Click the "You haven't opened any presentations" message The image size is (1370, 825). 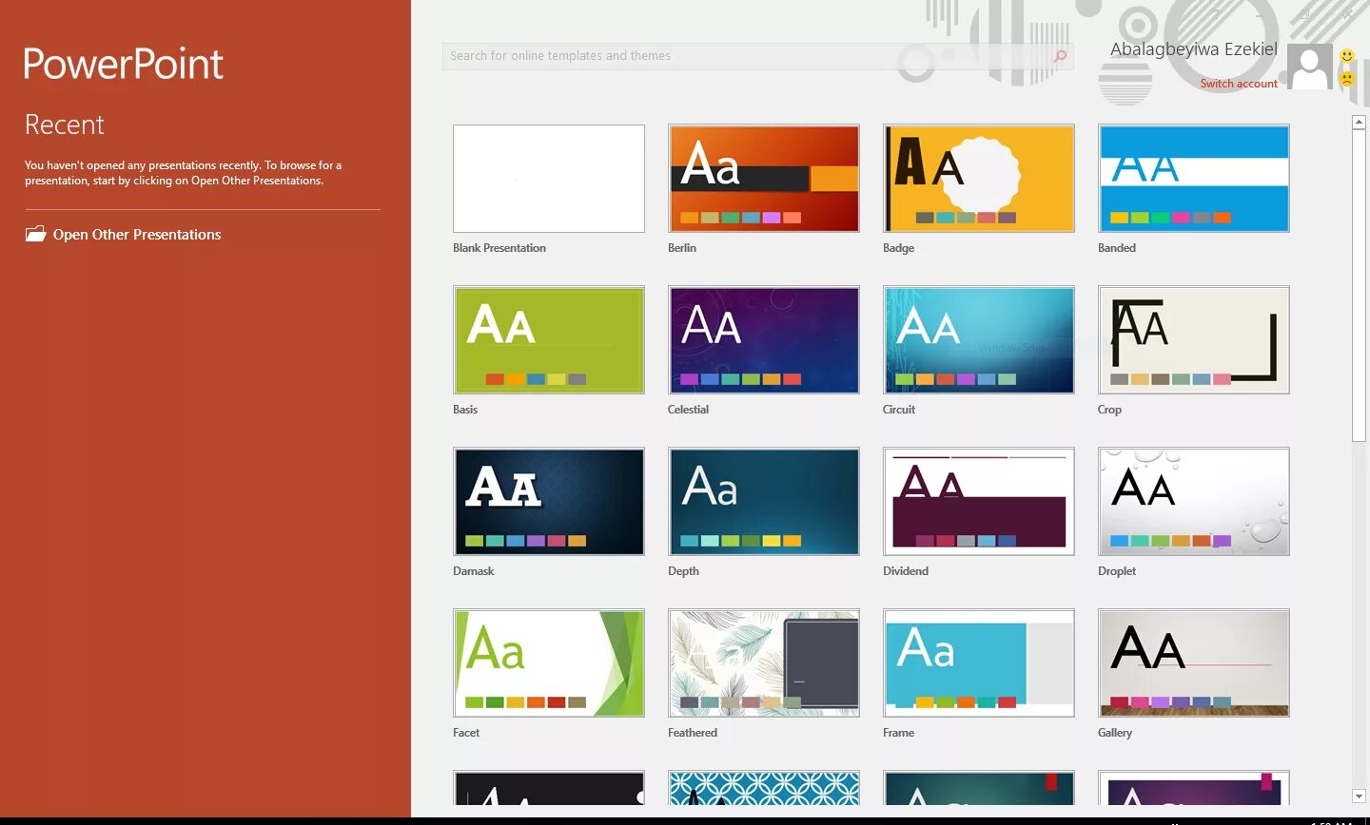[183, 173]
